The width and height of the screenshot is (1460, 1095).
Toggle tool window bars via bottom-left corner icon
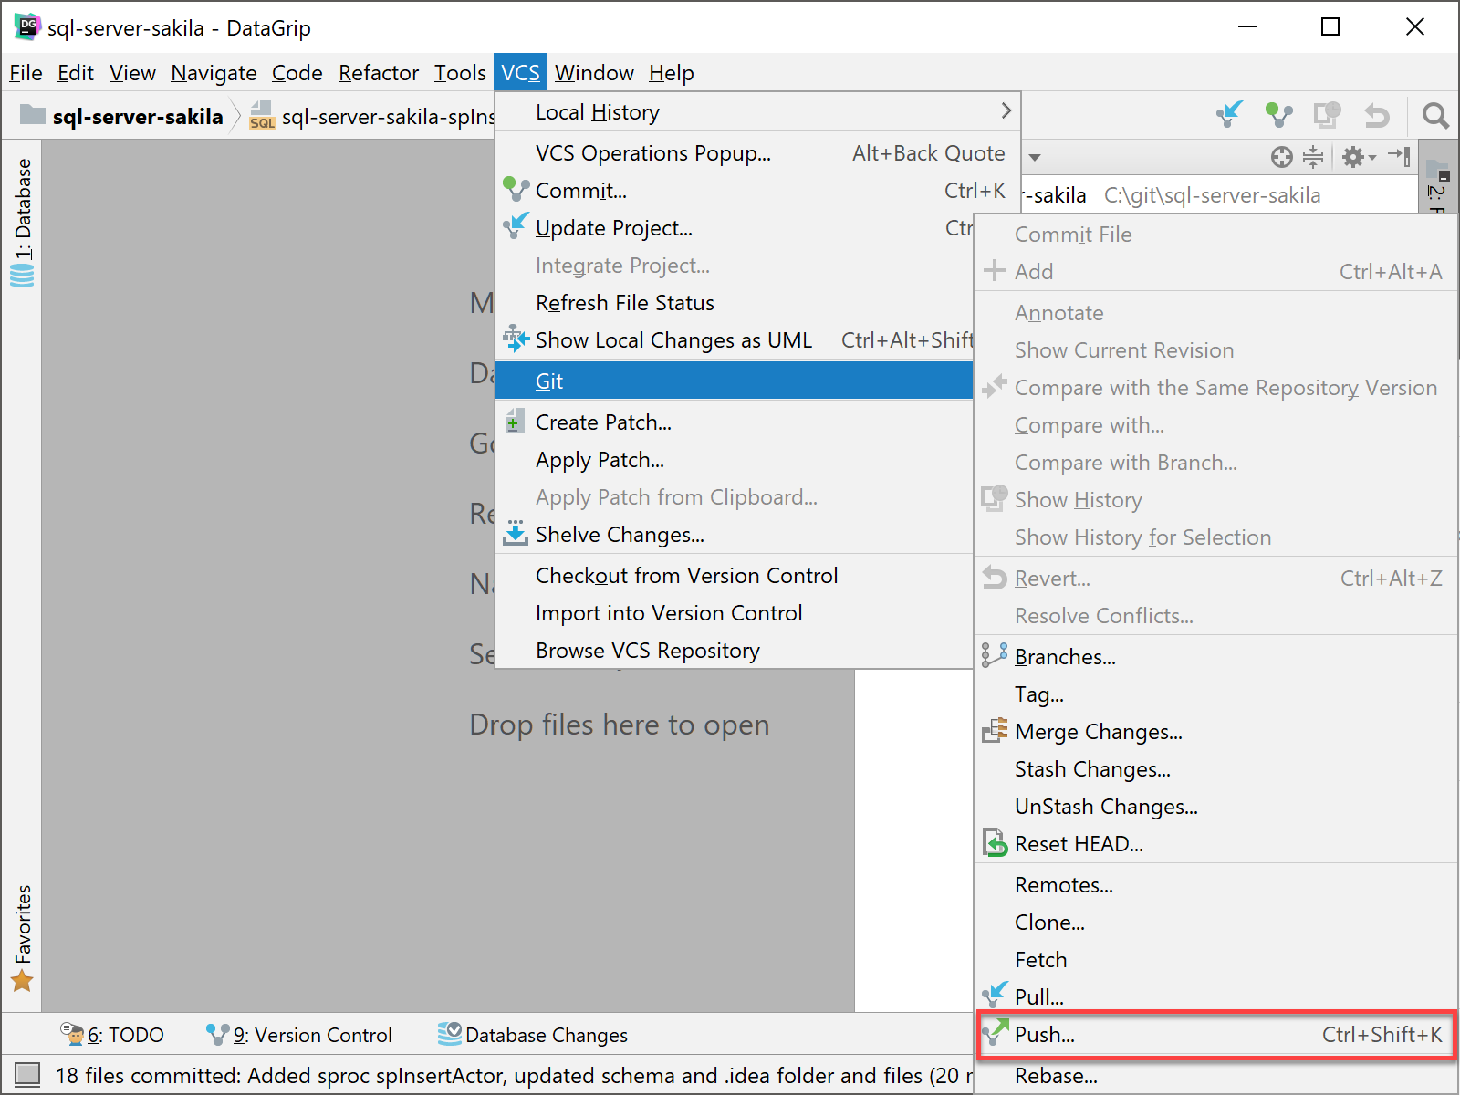[x=27, y=1075]
